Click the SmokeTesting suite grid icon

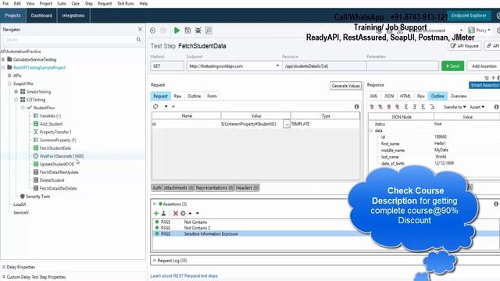tap(23, 91)
